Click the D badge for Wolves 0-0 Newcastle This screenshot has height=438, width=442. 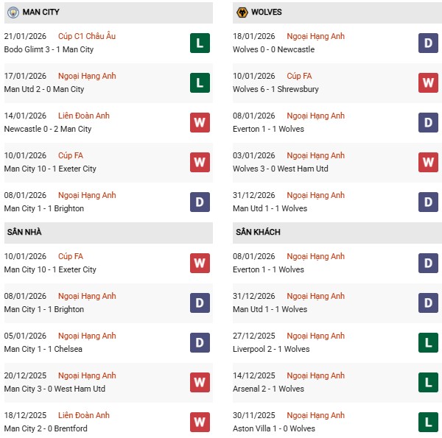coord(429,43)
